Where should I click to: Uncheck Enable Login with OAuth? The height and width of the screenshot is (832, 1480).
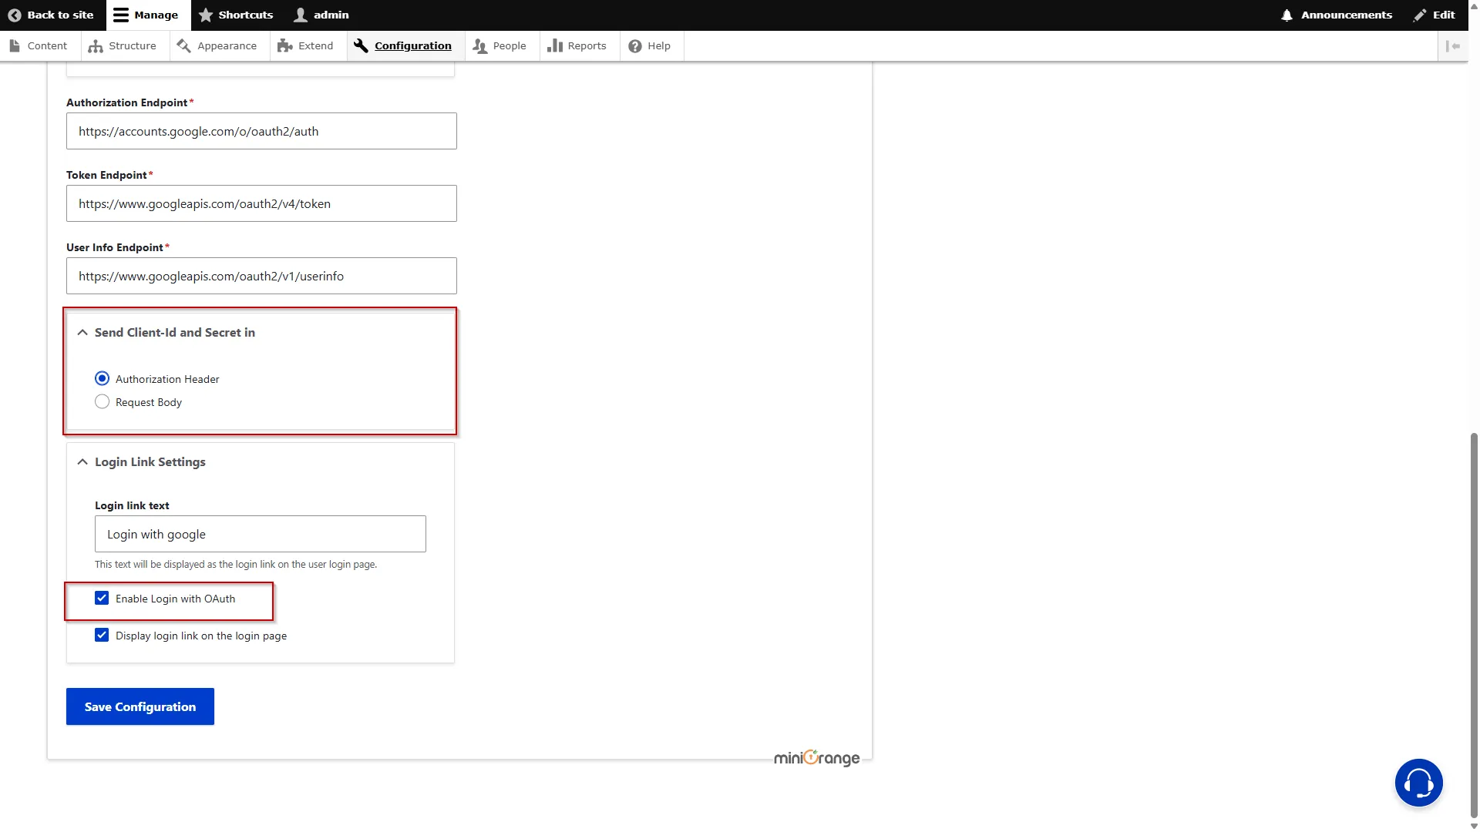pos(102,598)
